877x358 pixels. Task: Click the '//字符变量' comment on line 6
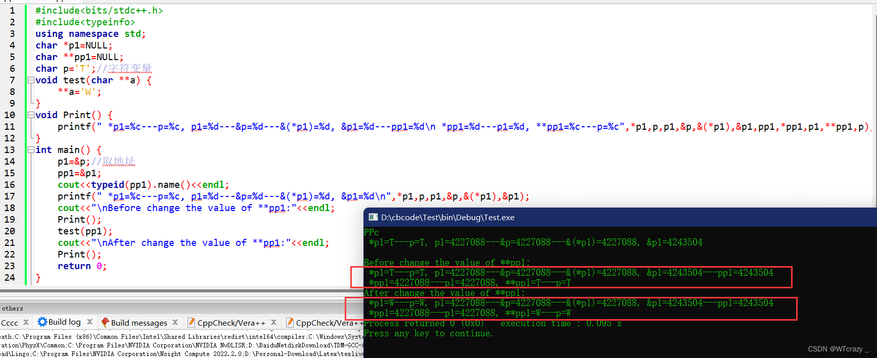coord(124,69)
